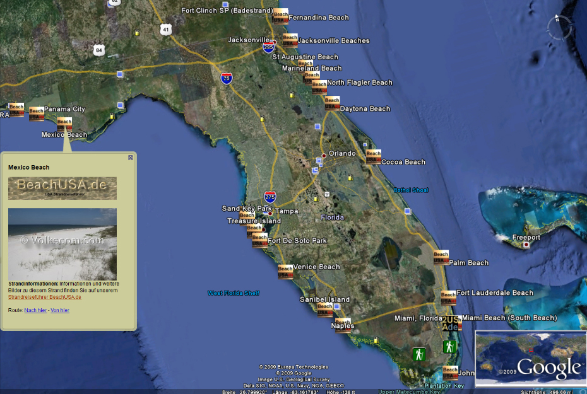Click the Naples beach marker icon
Image resolution: width=587 pixels, height=394 pixels.
pyautogui.click(x=343, y=325)
